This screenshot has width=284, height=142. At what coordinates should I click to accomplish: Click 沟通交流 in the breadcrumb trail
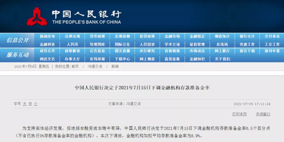click(x=95, y=67)
